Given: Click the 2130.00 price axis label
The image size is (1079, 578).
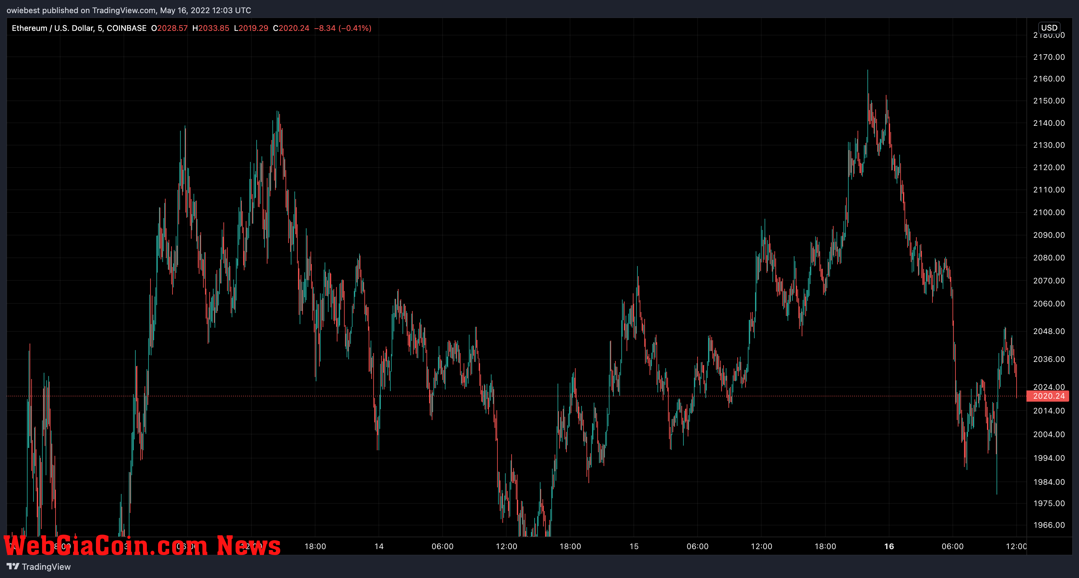Looking at the screenshot, I should 1049,145.
